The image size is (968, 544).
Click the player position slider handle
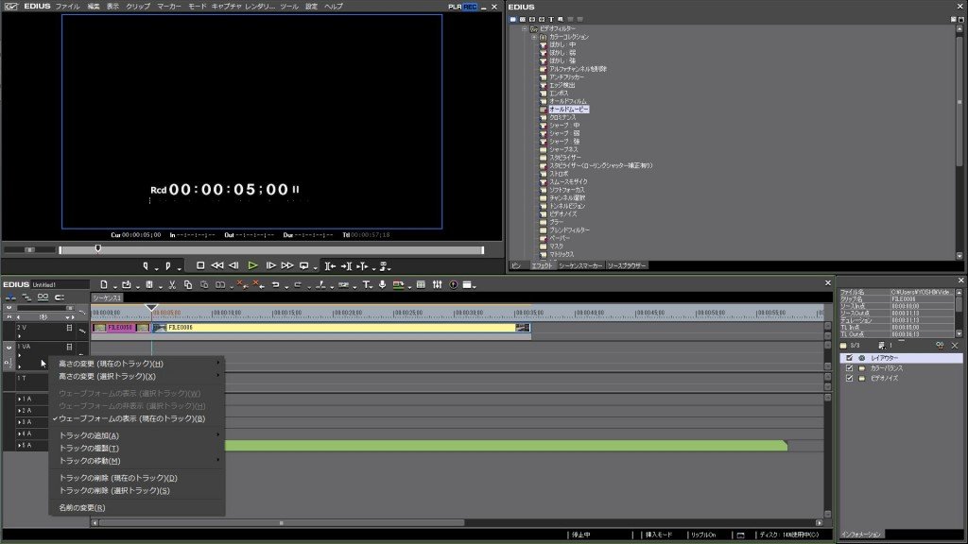click(97, 248)
